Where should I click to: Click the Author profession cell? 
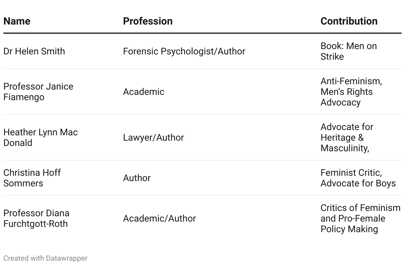click(x=137, y=178)
